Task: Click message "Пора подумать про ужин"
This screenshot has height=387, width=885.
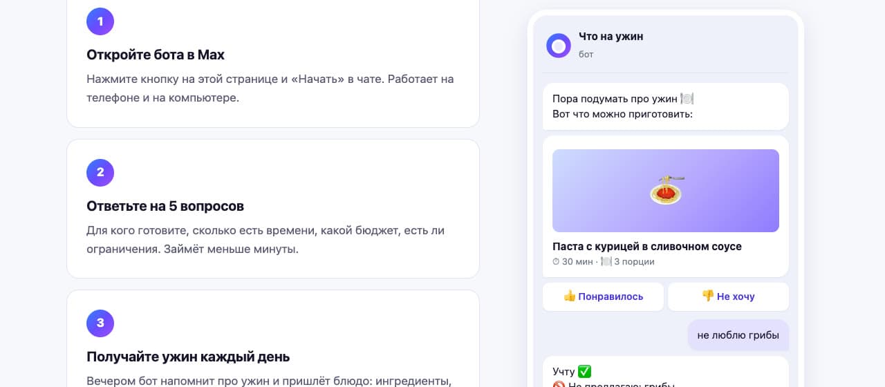Action: click(x=623, y=99)
